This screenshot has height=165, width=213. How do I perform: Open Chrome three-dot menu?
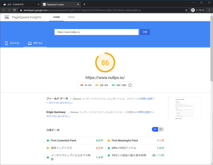point(209,10)
